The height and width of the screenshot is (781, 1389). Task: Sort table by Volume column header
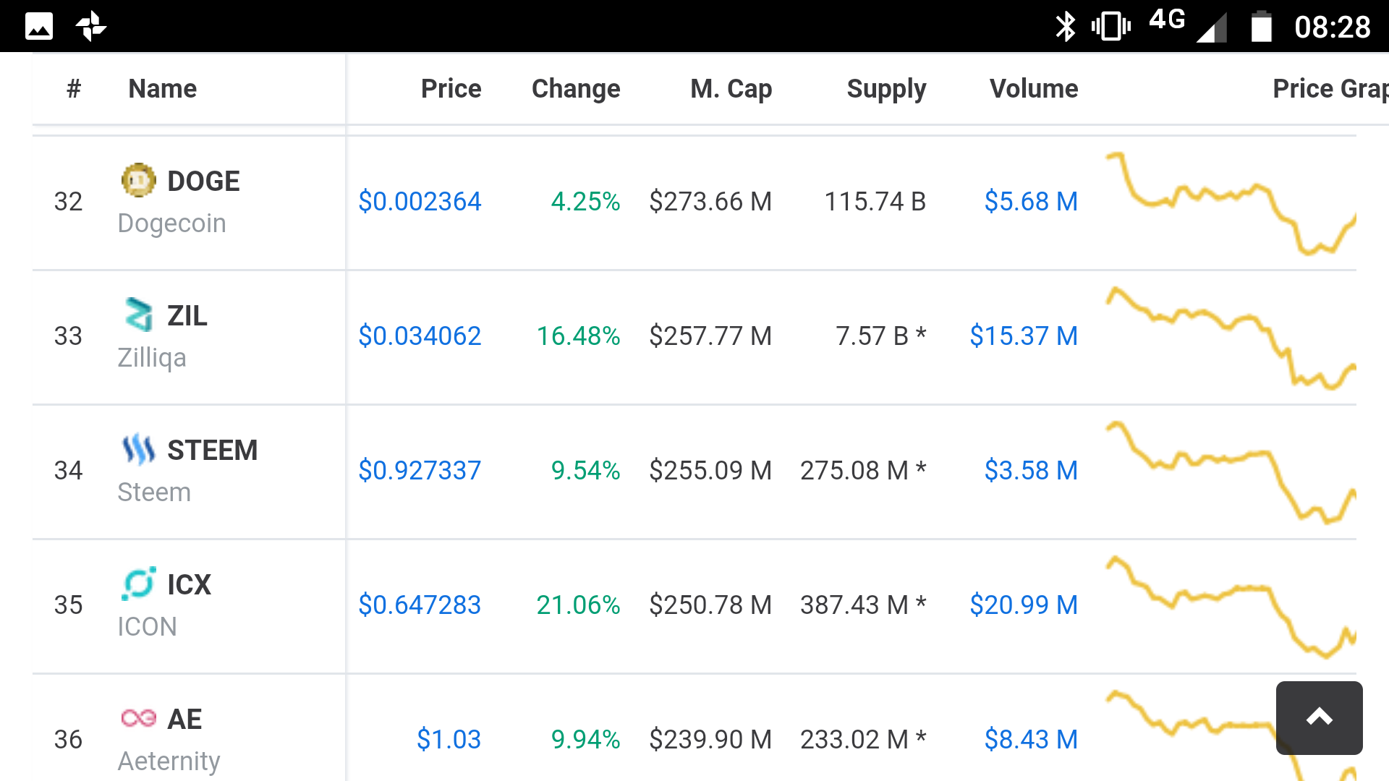(x=1034, y=88)
